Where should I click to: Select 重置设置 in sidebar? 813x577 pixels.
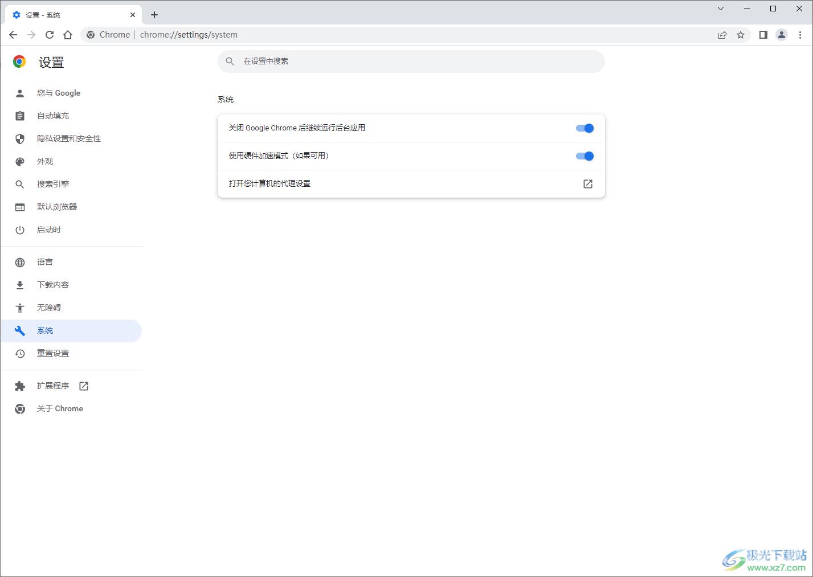[x=71, y=353]
